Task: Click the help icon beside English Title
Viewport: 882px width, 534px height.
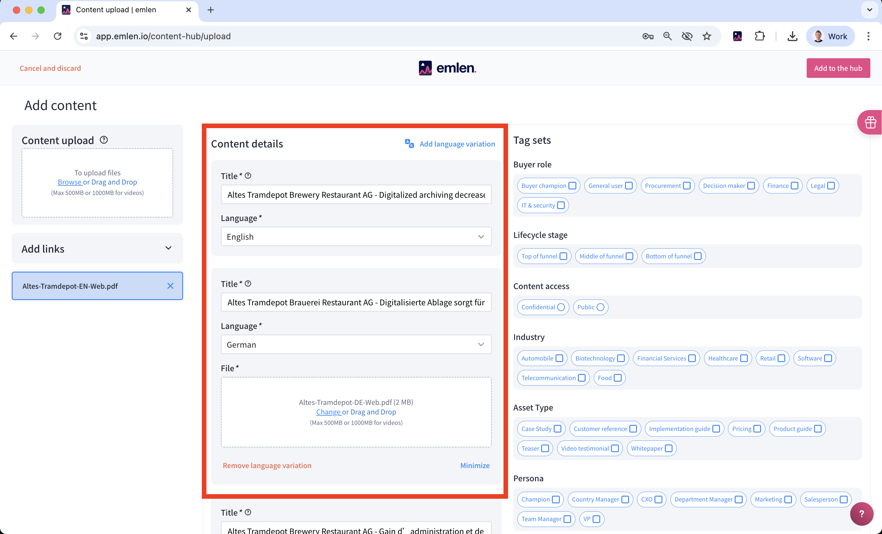Action: point(248,176)
